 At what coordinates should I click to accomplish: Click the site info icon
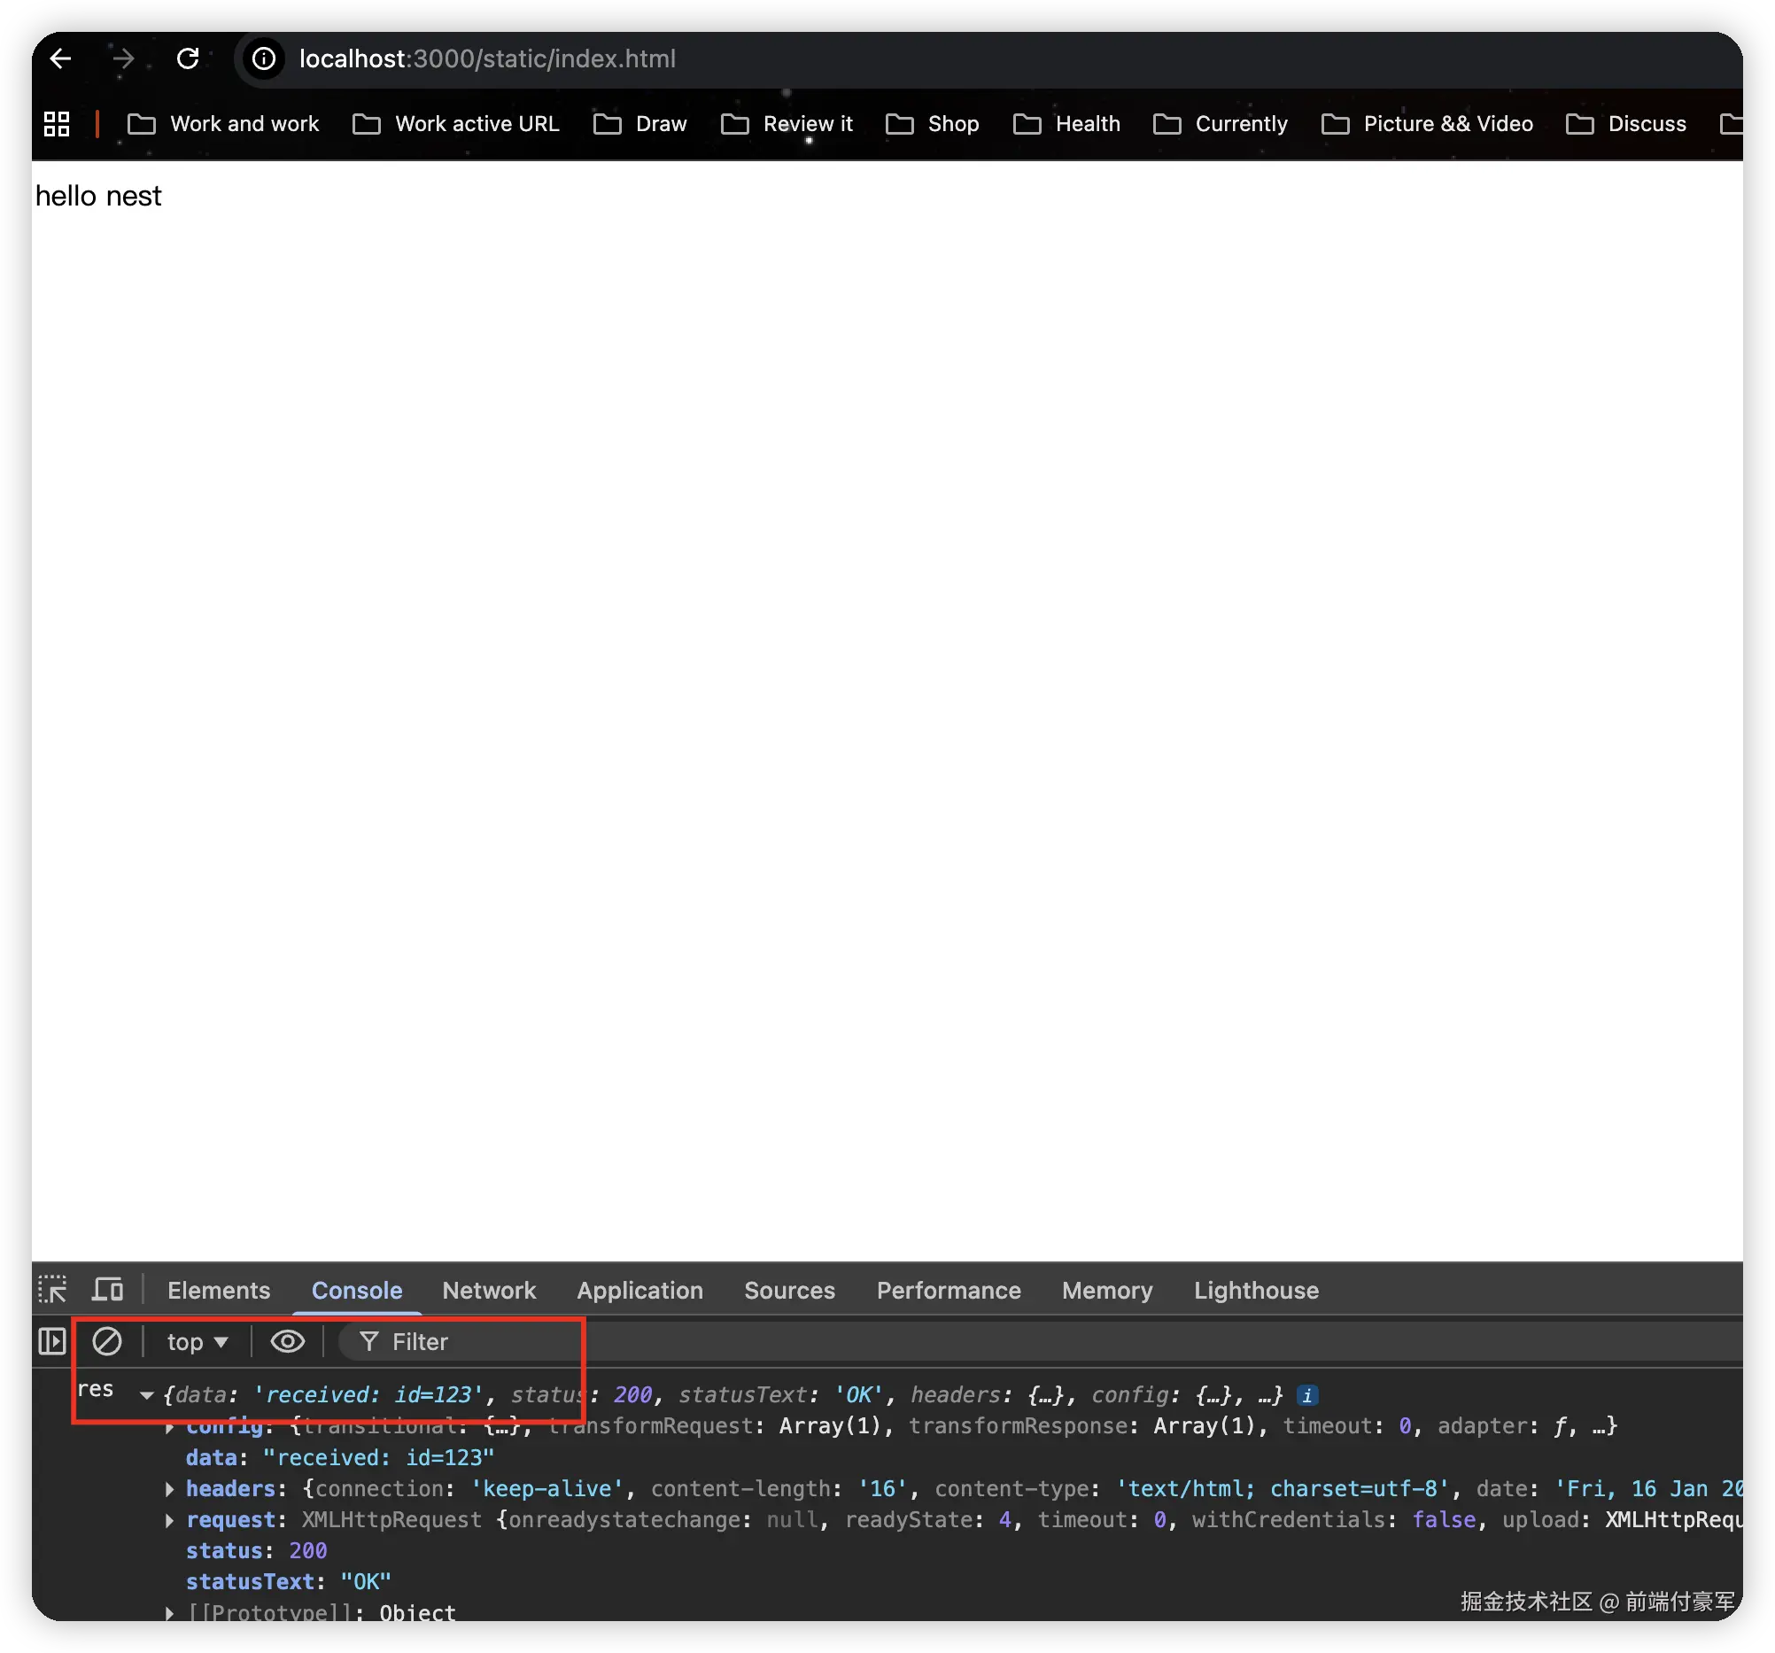263,59
